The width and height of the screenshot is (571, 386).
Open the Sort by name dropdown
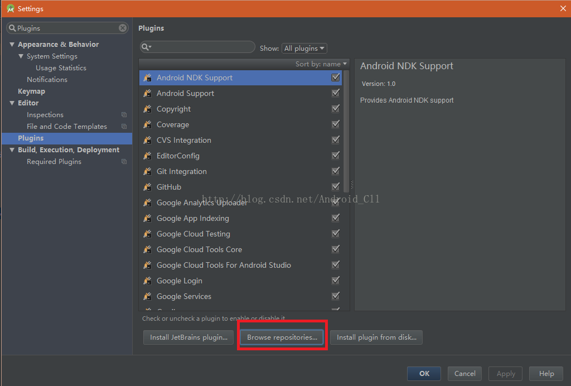click(321, 64)
